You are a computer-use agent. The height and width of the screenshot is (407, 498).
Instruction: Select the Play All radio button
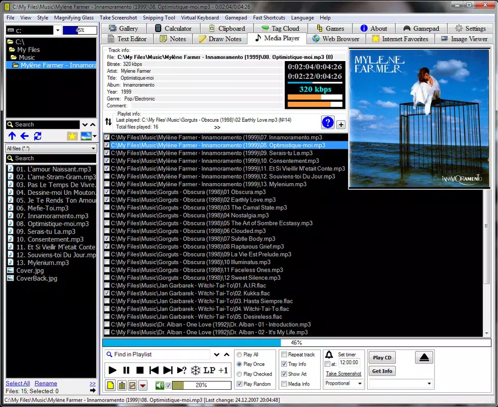(x=239, y=355)
